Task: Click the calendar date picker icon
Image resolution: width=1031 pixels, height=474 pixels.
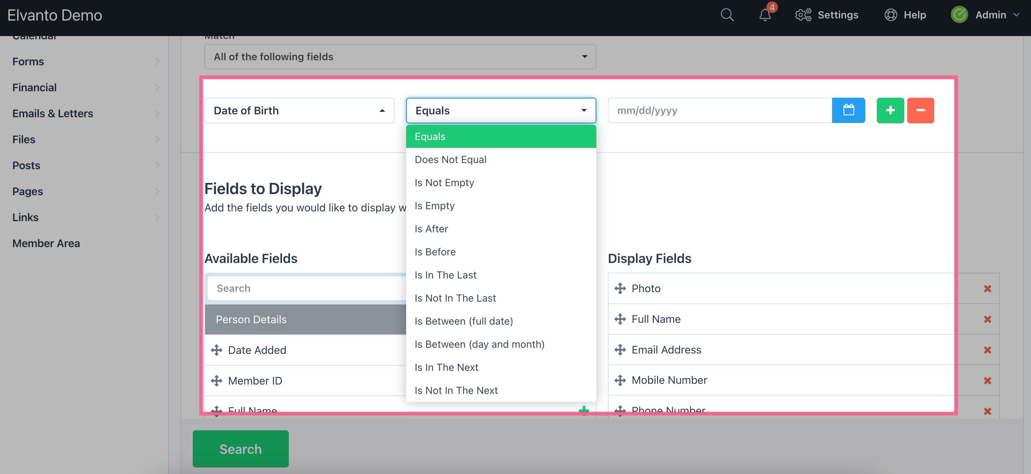Action: 848,110
